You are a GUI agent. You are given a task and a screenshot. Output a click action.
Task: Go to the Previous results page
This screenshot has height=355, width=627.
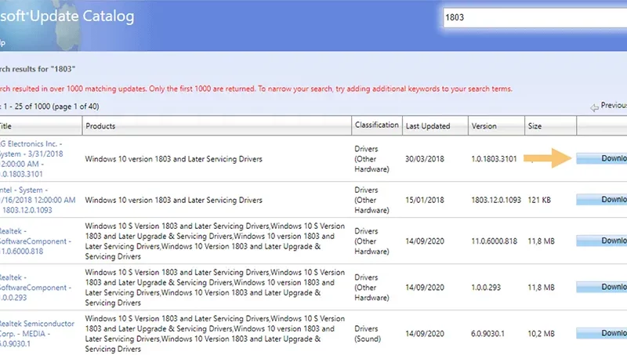point(614,106)
